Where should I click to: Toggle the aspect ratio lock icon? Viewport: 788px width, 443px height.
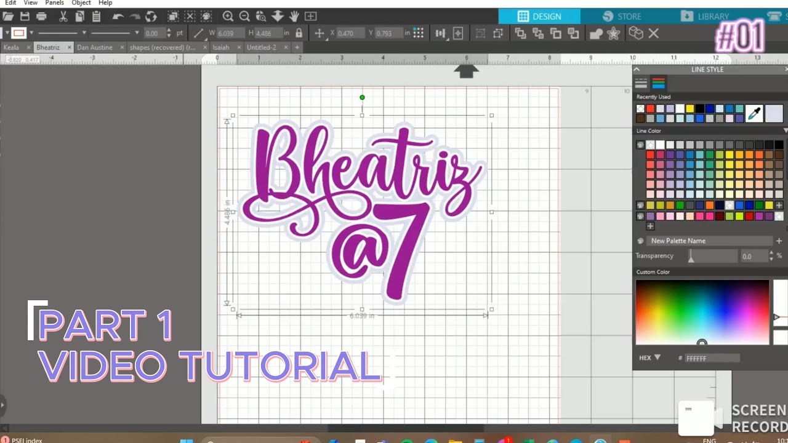[299, 33]
